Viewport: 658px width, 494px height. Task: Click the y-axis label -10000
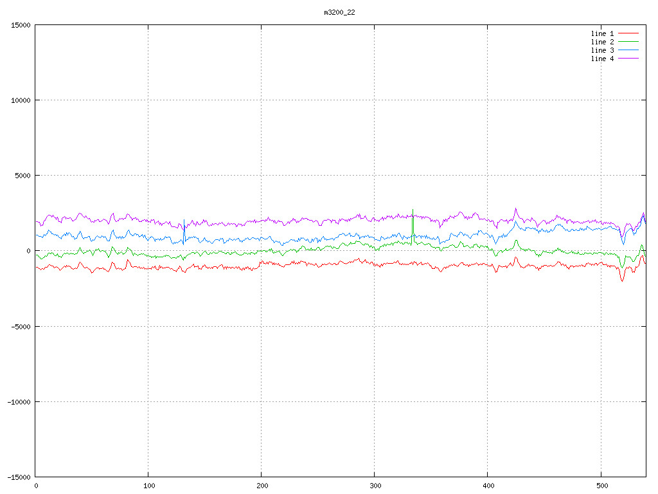coord(19,402)
